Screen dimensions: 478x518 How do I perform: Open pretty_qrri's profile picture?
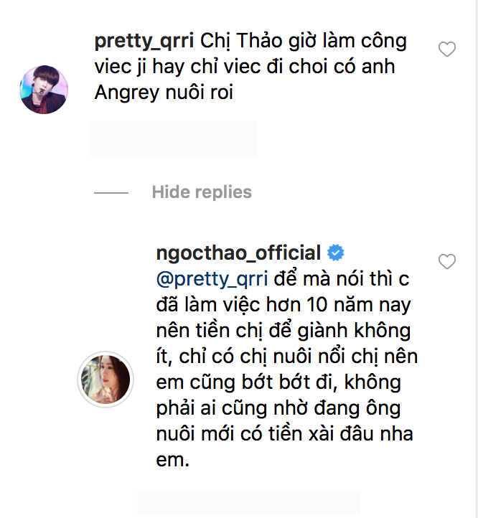point(43,89)
